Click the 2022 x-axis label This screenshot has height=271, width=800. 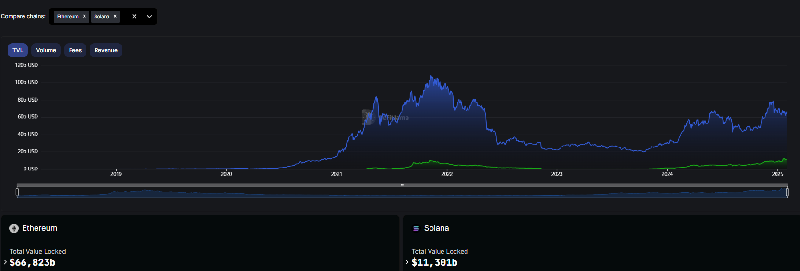click(x=447, y=174)
